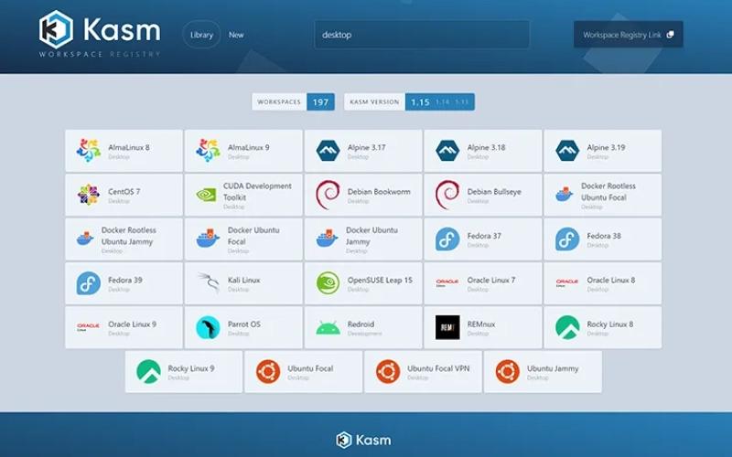The width and height of the screenshot is (732, 457).
Task: Click the Ubuntu Focal orange logo
Action: coord(268,371)
